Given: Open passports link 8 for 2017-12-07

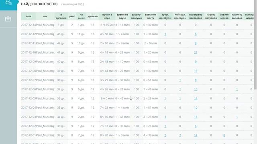Looking at the screenshot, I should [x=196, y=80].
